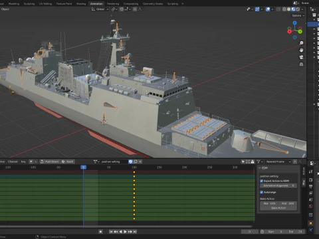This screenshot has width=319, height=239.
Task: Unlink the action with X icon
Action: click(x=140, y=161)
